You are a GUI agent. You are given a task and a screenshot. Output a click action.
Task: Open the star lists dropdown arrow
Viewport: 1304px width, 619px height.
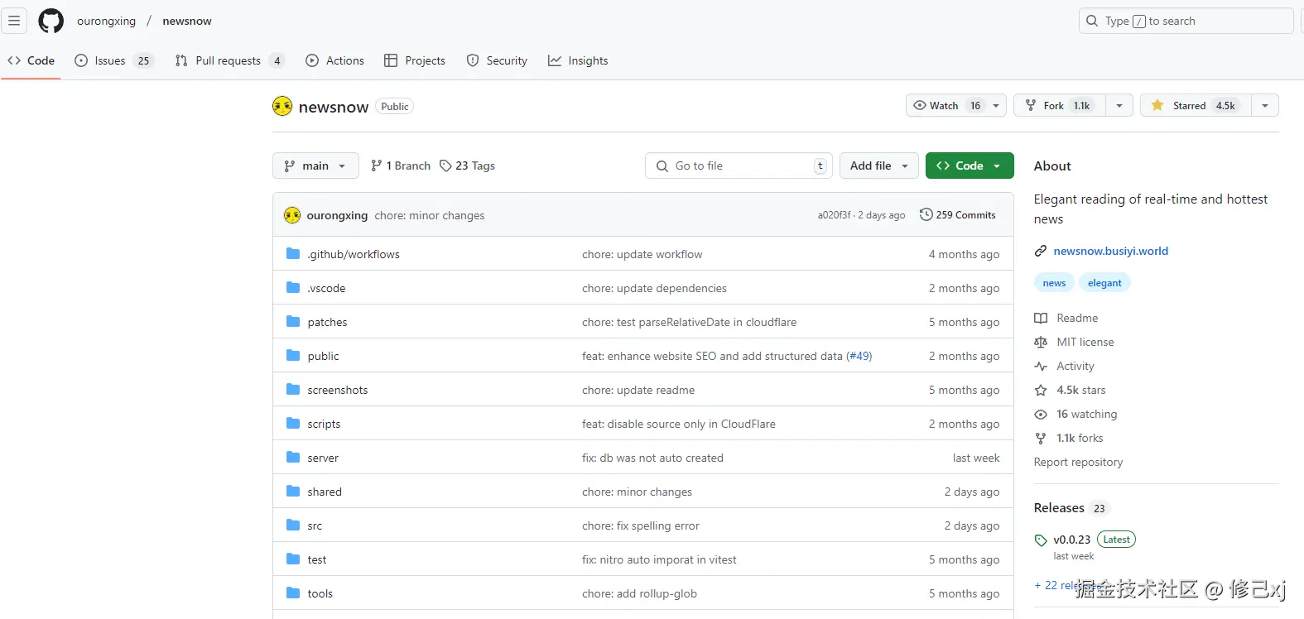click(x=1264, y=105)
